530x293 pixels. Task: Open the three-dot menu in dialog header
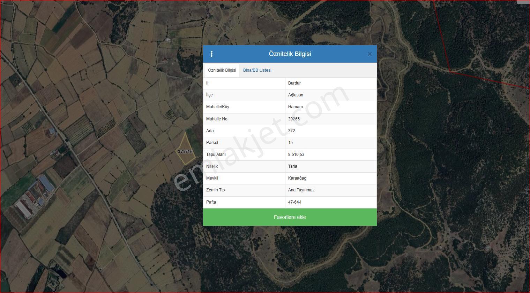[x=211, y=54]
